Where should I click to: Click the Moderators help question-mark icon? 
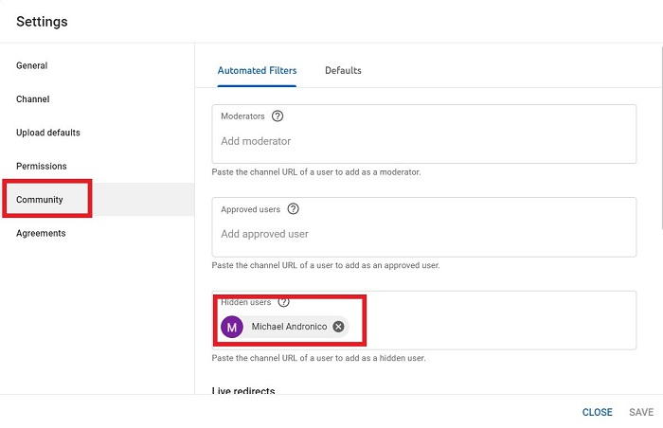(x=278, y=116)
